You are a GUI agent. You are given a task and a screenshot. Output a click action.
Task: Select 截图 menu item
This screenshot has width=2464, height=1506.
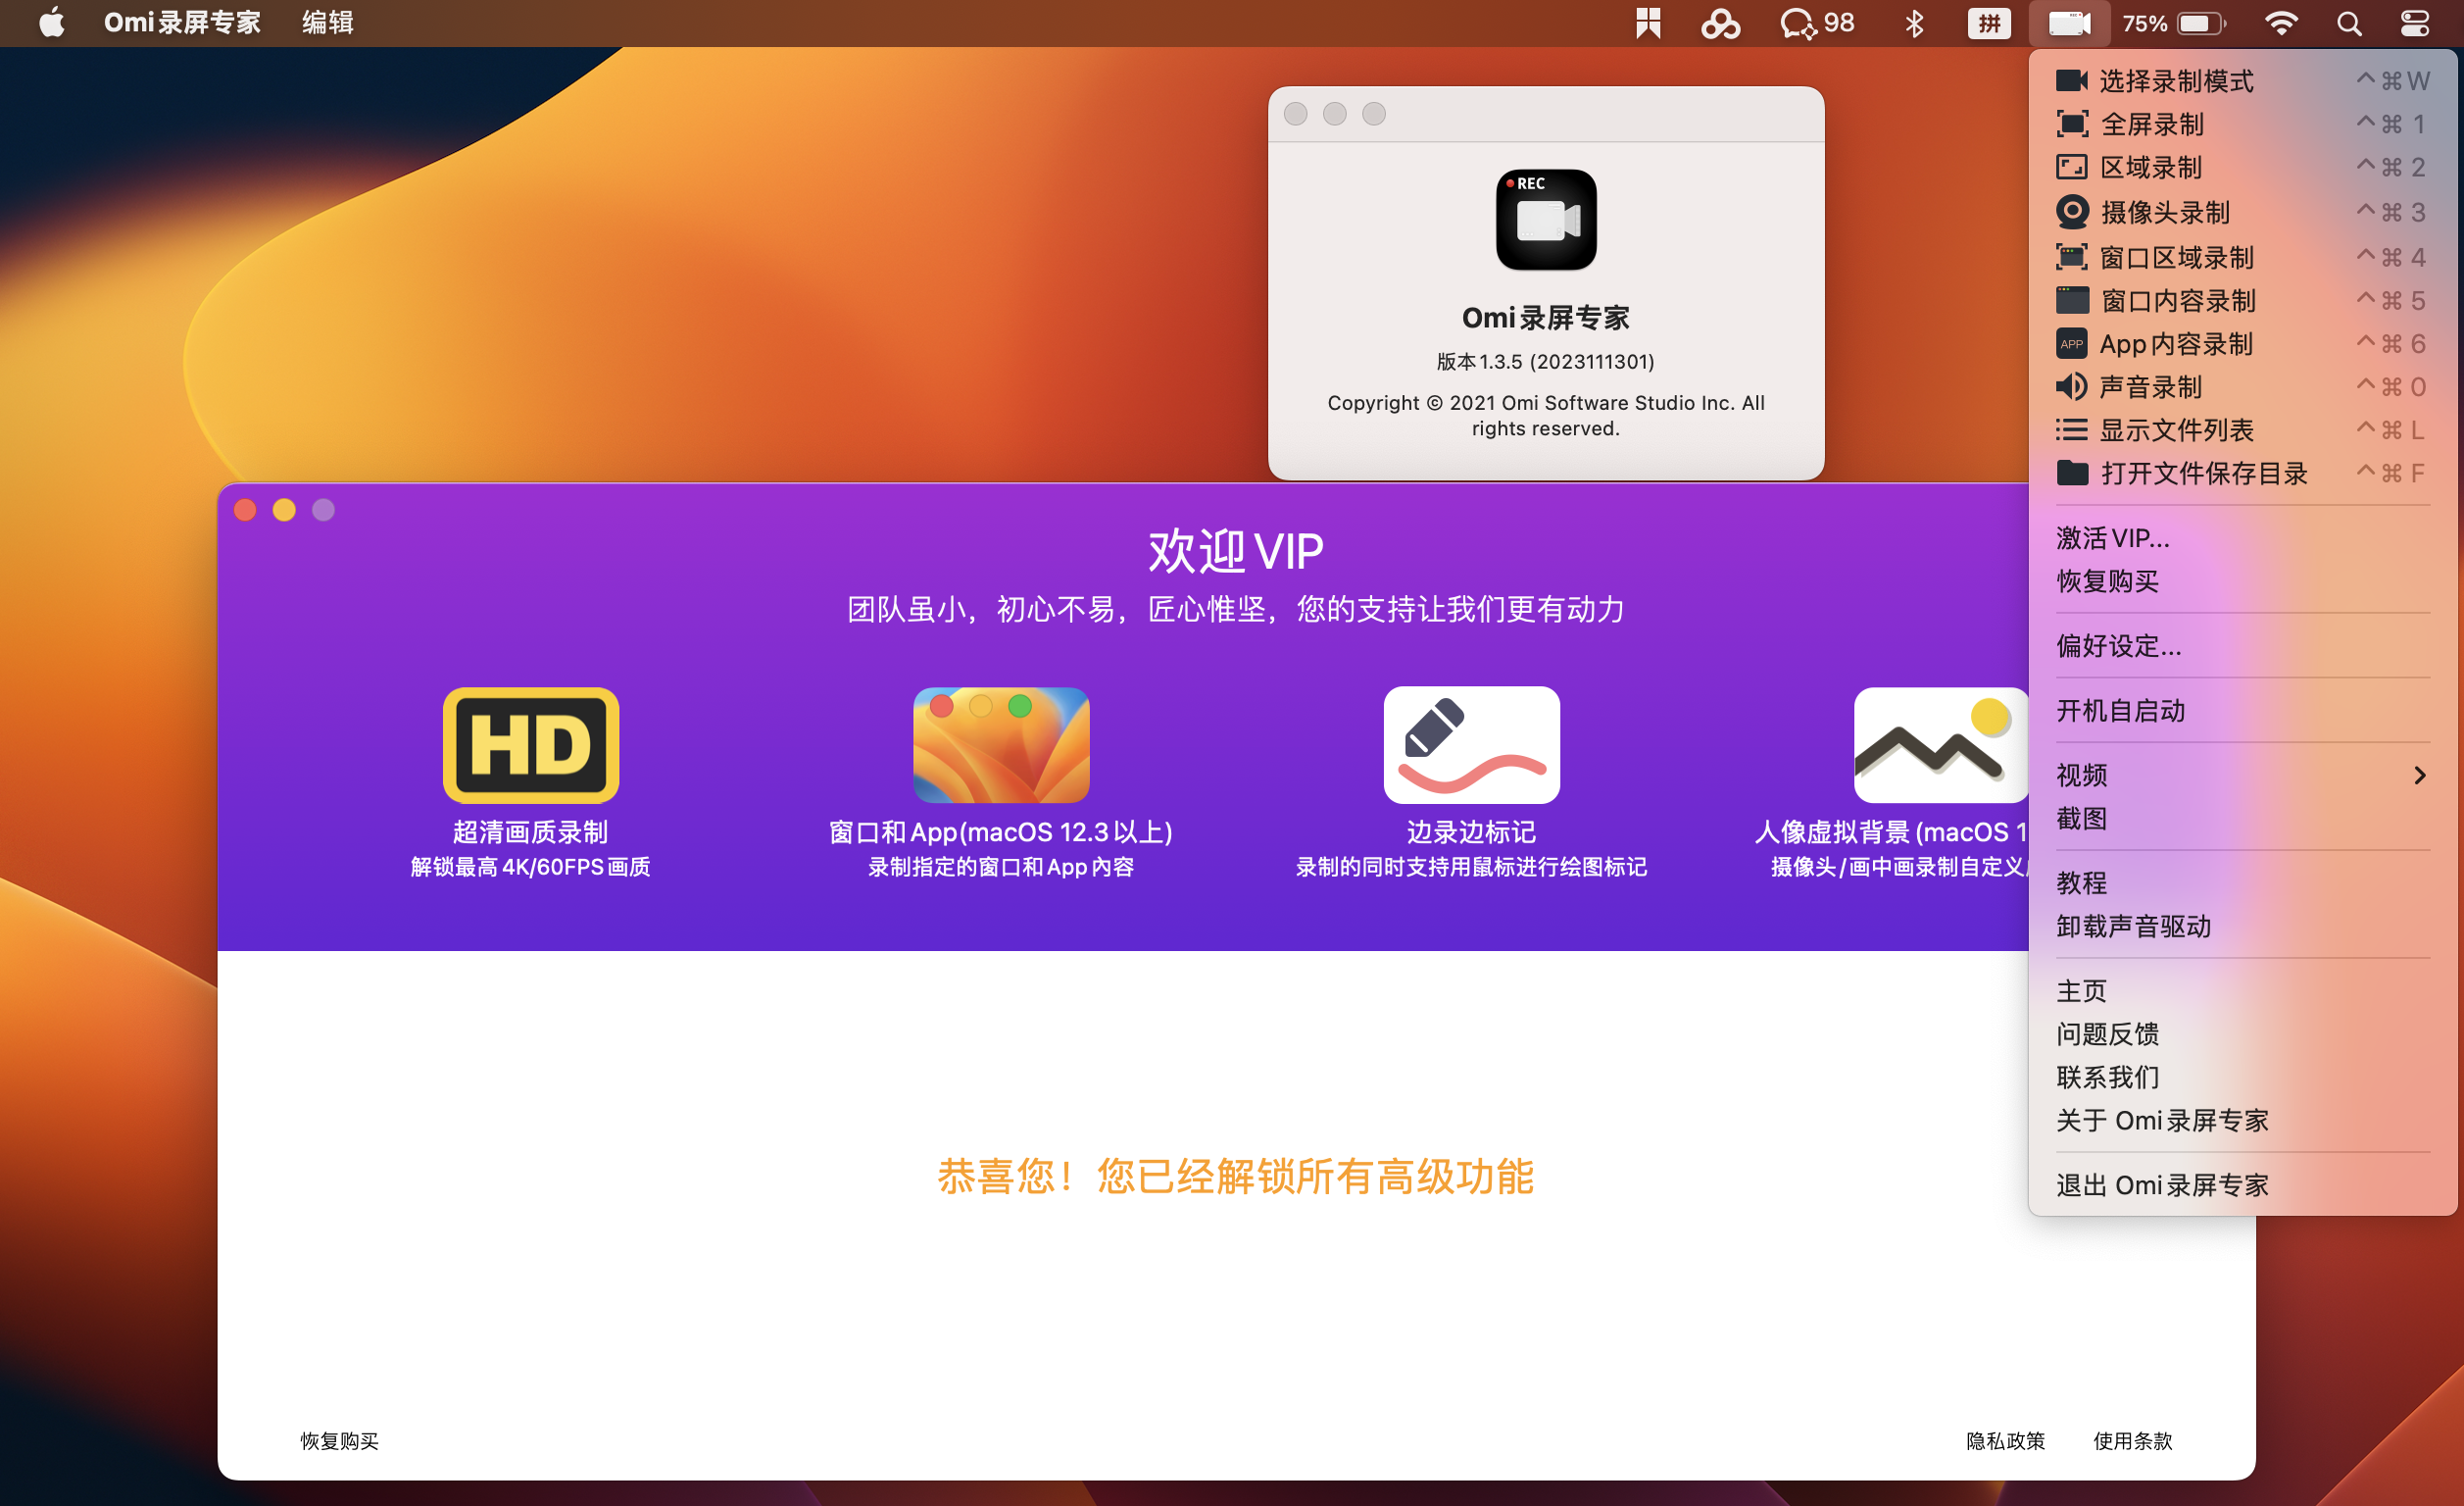click(x=2243, y=818)
